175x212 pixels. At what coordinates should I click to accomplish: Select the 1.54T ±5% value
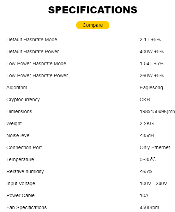pos(151,63)
